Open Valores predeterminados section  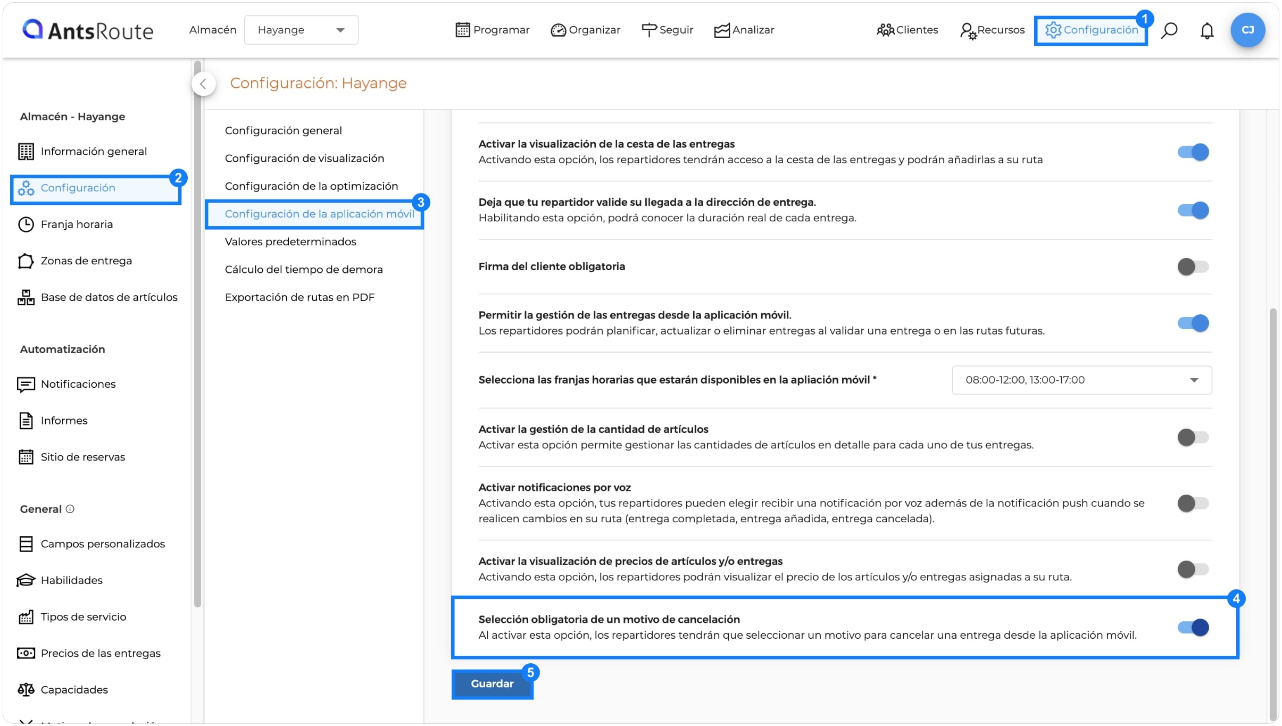tap(290, 241)
